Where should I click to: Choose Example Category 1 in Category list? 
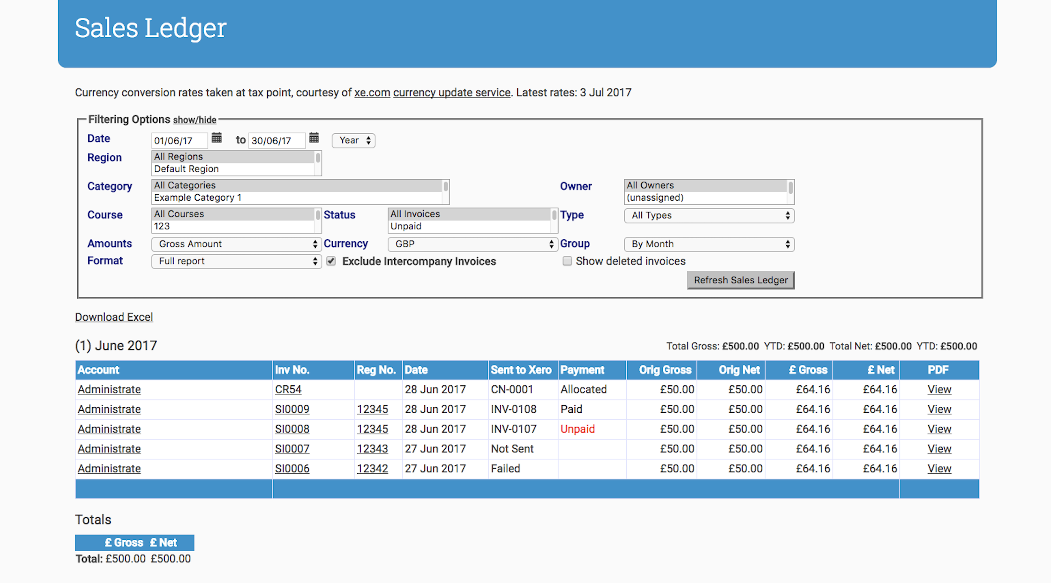297,198
